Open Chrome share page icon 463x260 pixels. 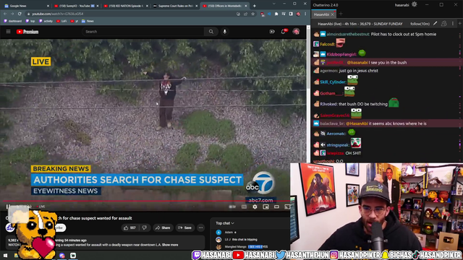tap(245, 14)
